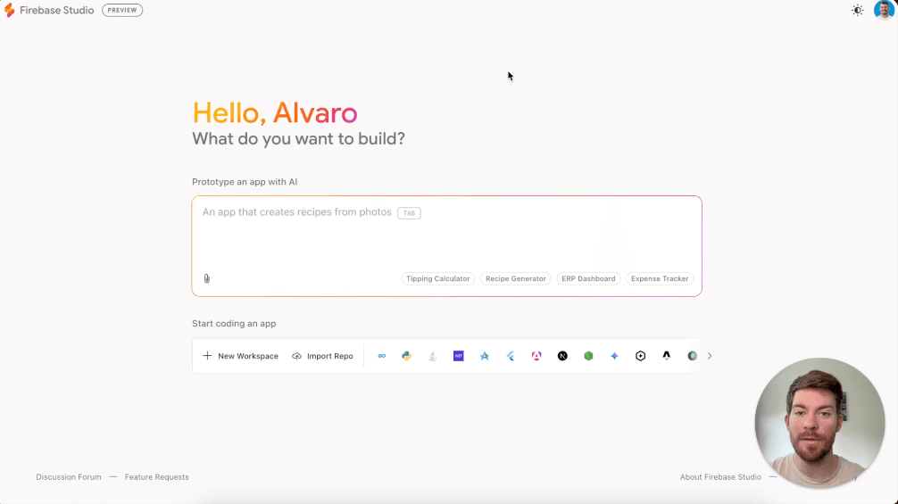Open the Feature Requests link
This screenshot has height=504, width=898.
coord(157,477)
